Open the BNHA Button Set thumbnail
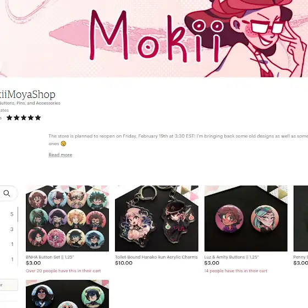The image size is (308, 308). [67, 218]
